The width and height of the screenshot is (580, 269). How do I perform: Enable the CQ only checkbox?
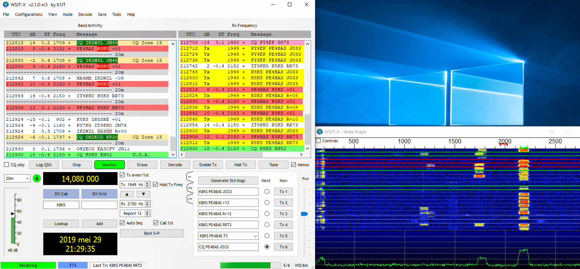7,165
